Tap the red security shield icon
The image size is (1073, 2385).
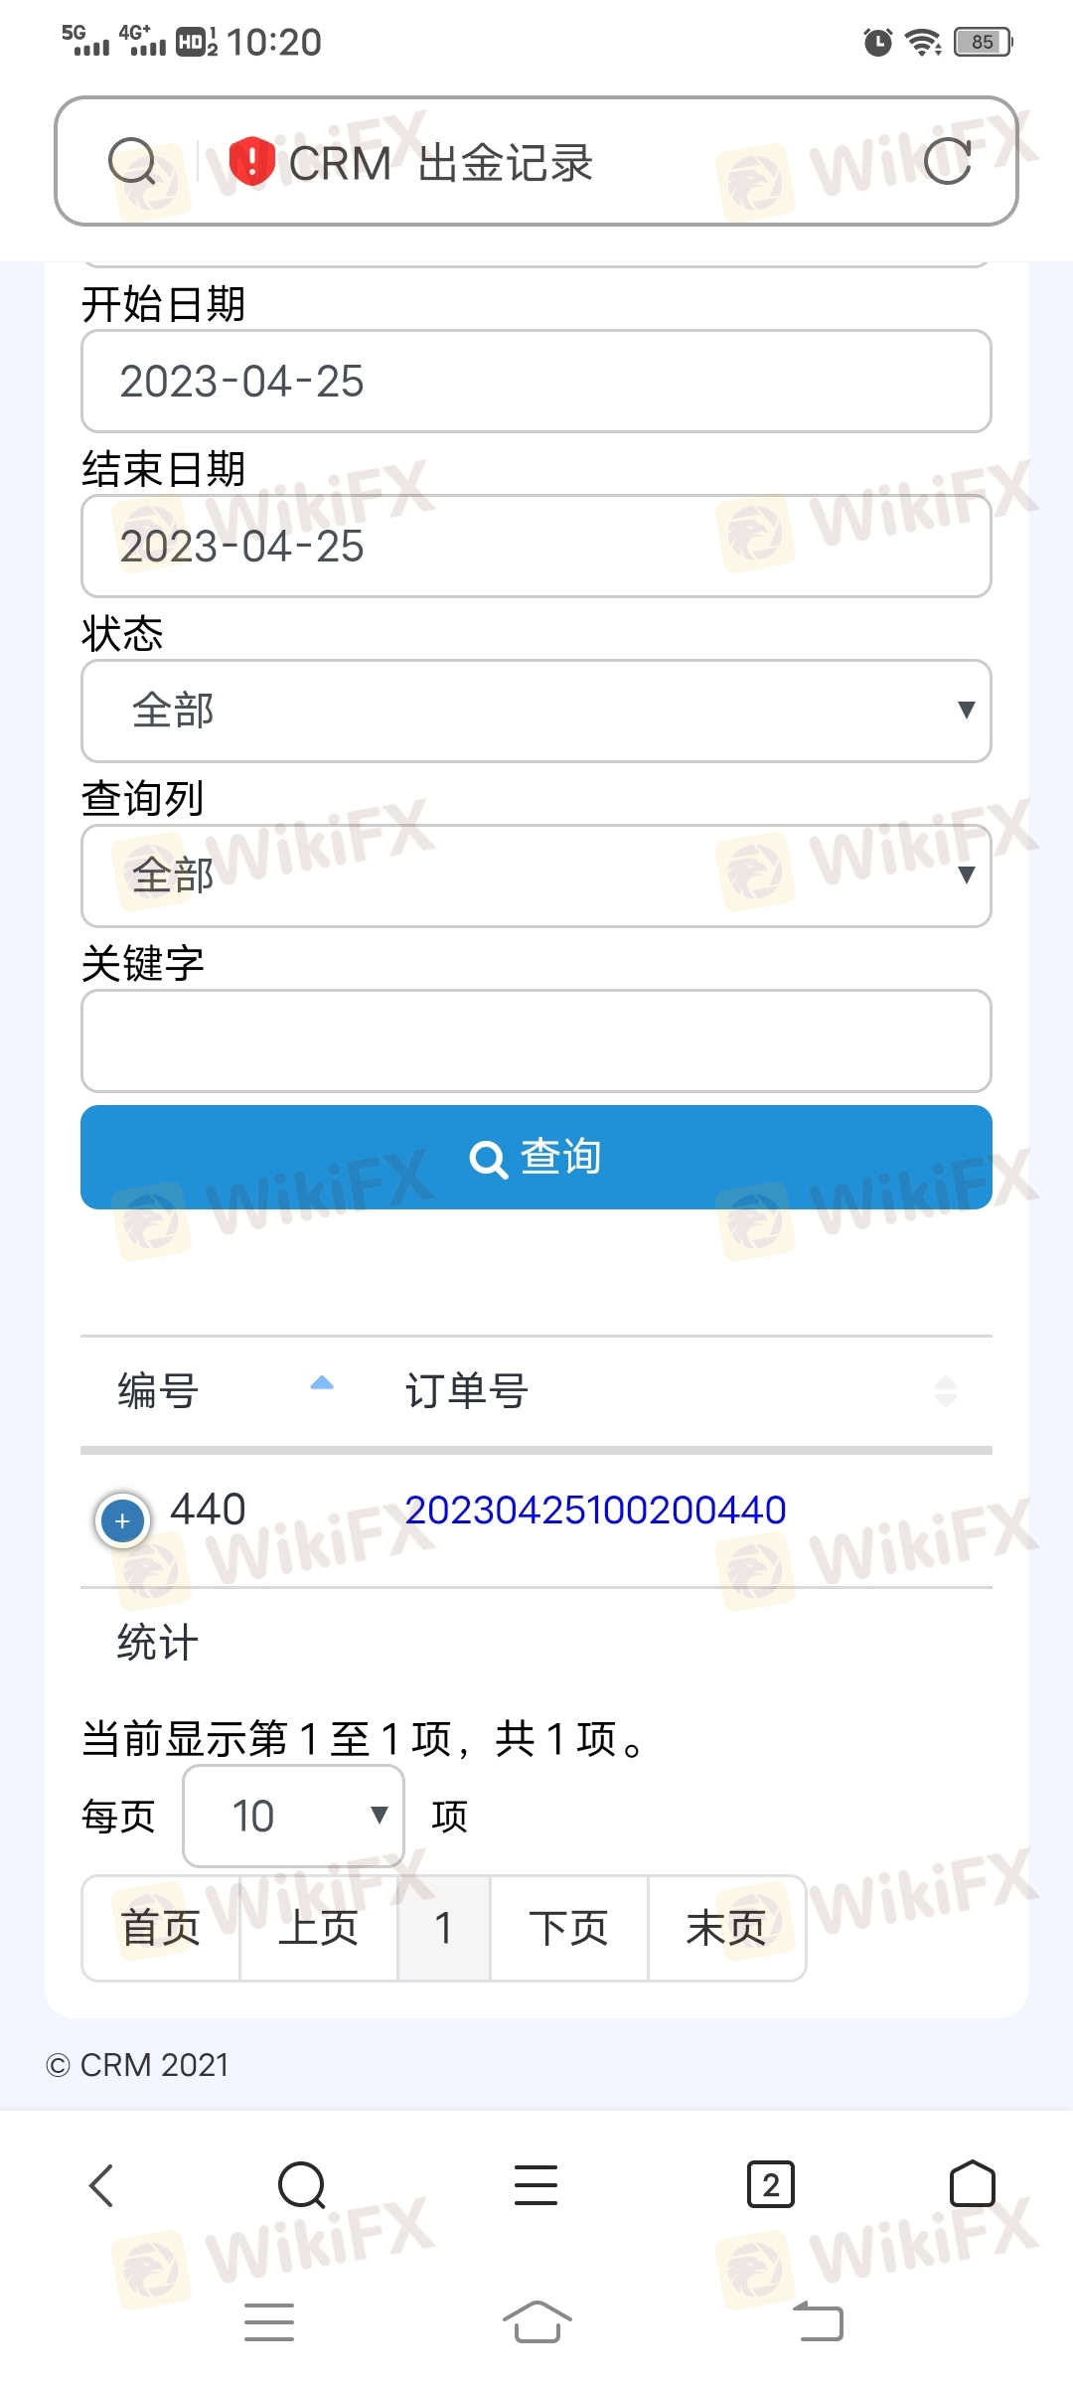pyautogui.click(x=251, y=161)
